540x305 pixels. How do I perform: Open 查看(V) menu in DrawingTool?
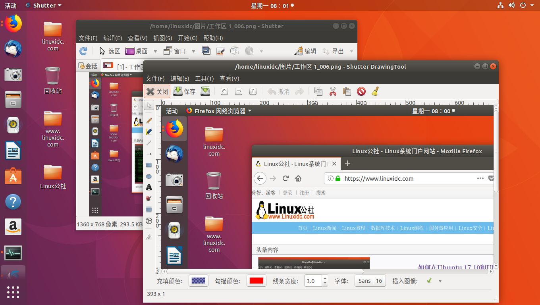(229, 79)
